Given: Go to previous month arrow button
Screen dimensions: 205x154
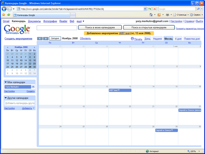Looking at the screenshot, I should tap(40, 38).
